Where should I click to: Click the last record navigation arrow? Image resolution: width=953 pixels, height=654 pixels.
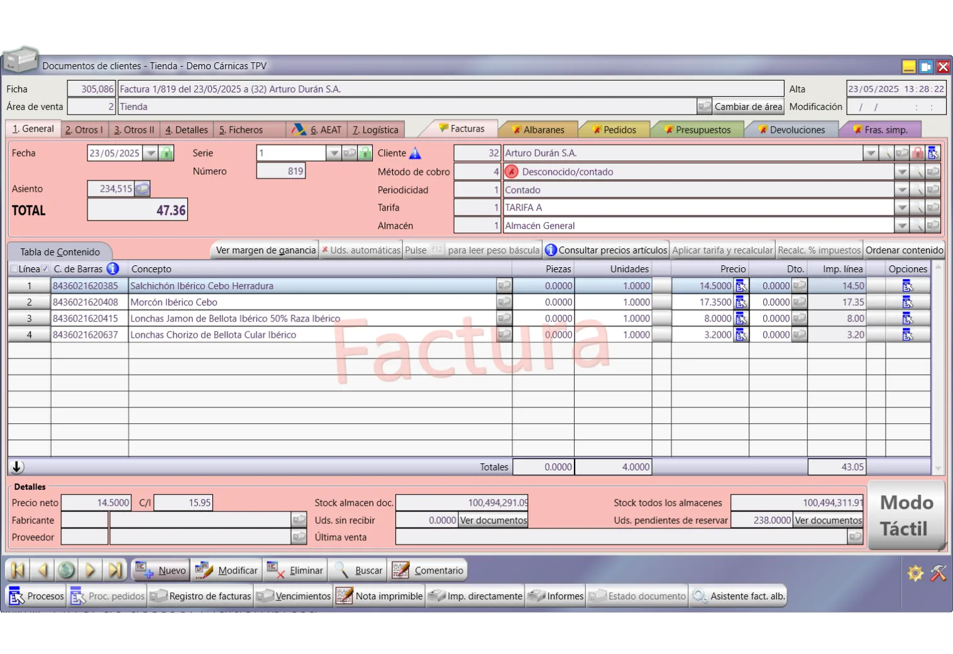(115, 570)
